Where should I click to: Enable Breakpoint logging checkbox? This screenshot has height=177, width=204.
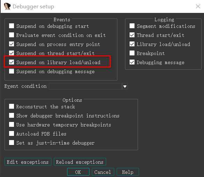pyautogui.click(x=132, y=53)
